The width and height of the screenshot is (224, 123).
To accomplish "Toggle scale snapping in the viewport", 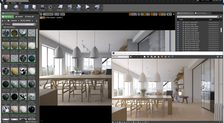I will pos(160,14).
